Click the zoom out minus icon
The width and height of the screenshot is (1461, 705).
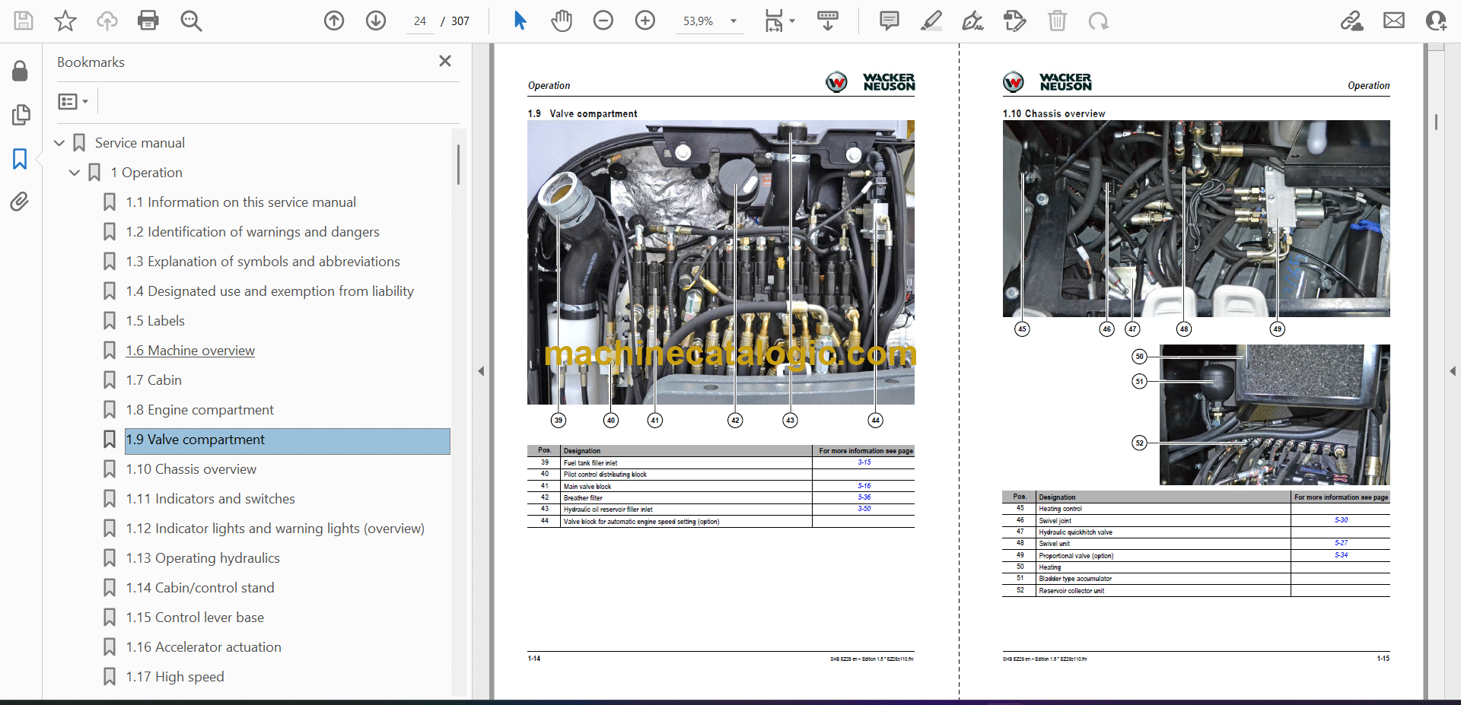pyautogui.click(x=603, y=21)
